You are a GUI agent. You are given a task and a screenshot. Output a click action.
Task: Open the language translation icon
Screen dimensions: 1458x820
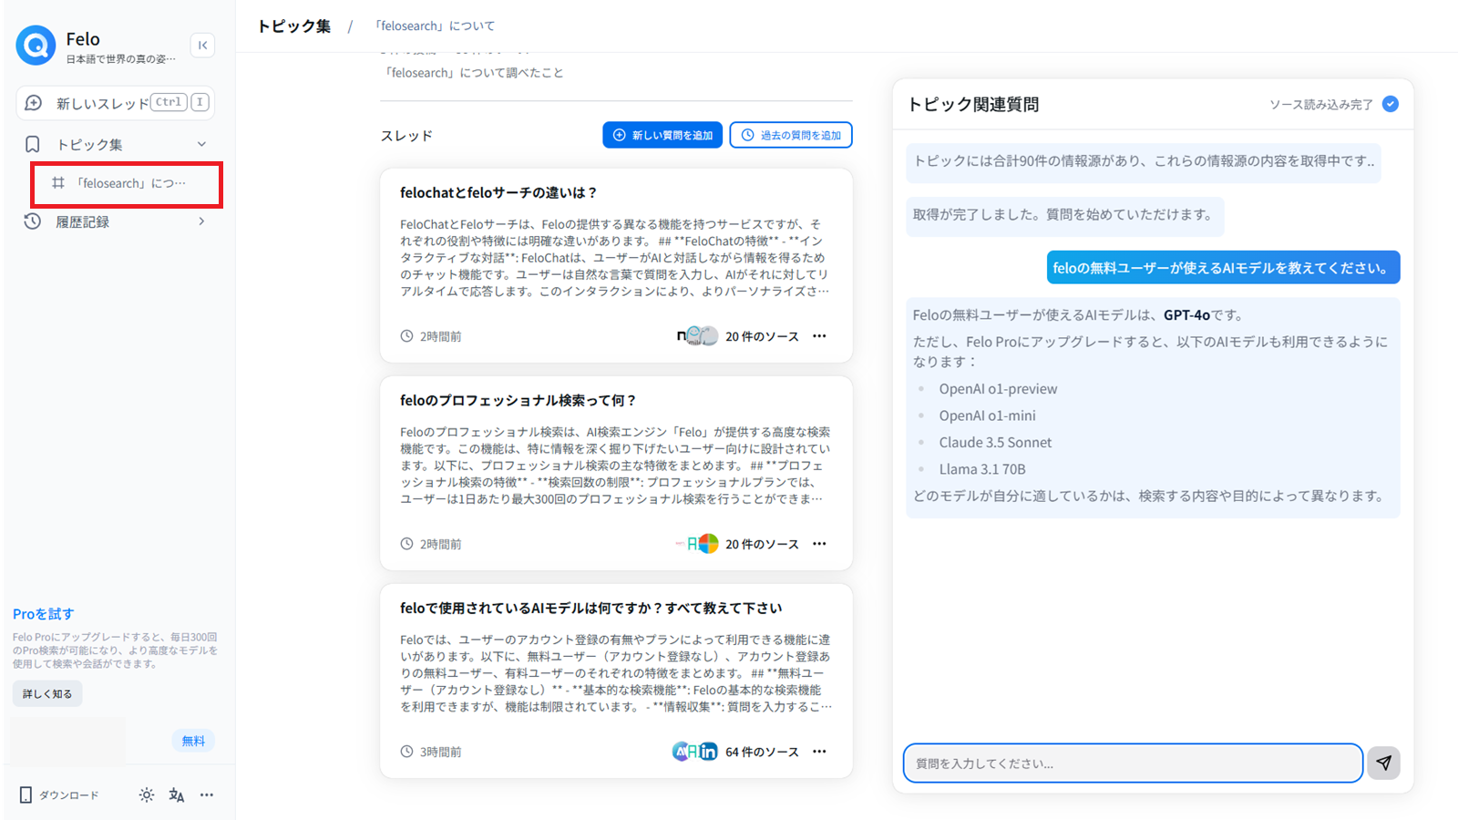(x=176, y=794)
